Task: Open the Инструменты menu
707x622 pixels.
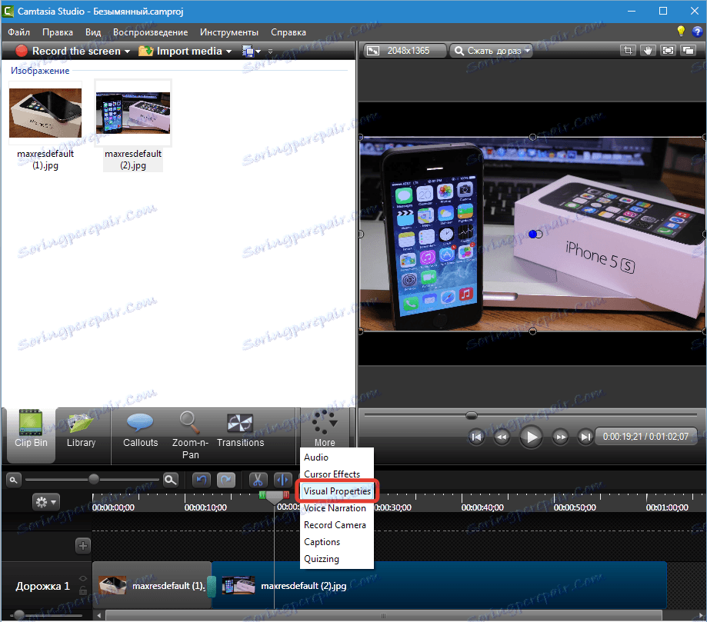Action: click(x=229, y=32)
